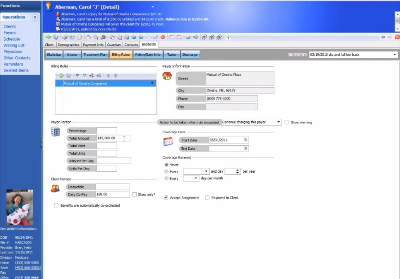Open the INCIDENT dropdown list
This screenshot has width=400, height=279.
(394, 54)
